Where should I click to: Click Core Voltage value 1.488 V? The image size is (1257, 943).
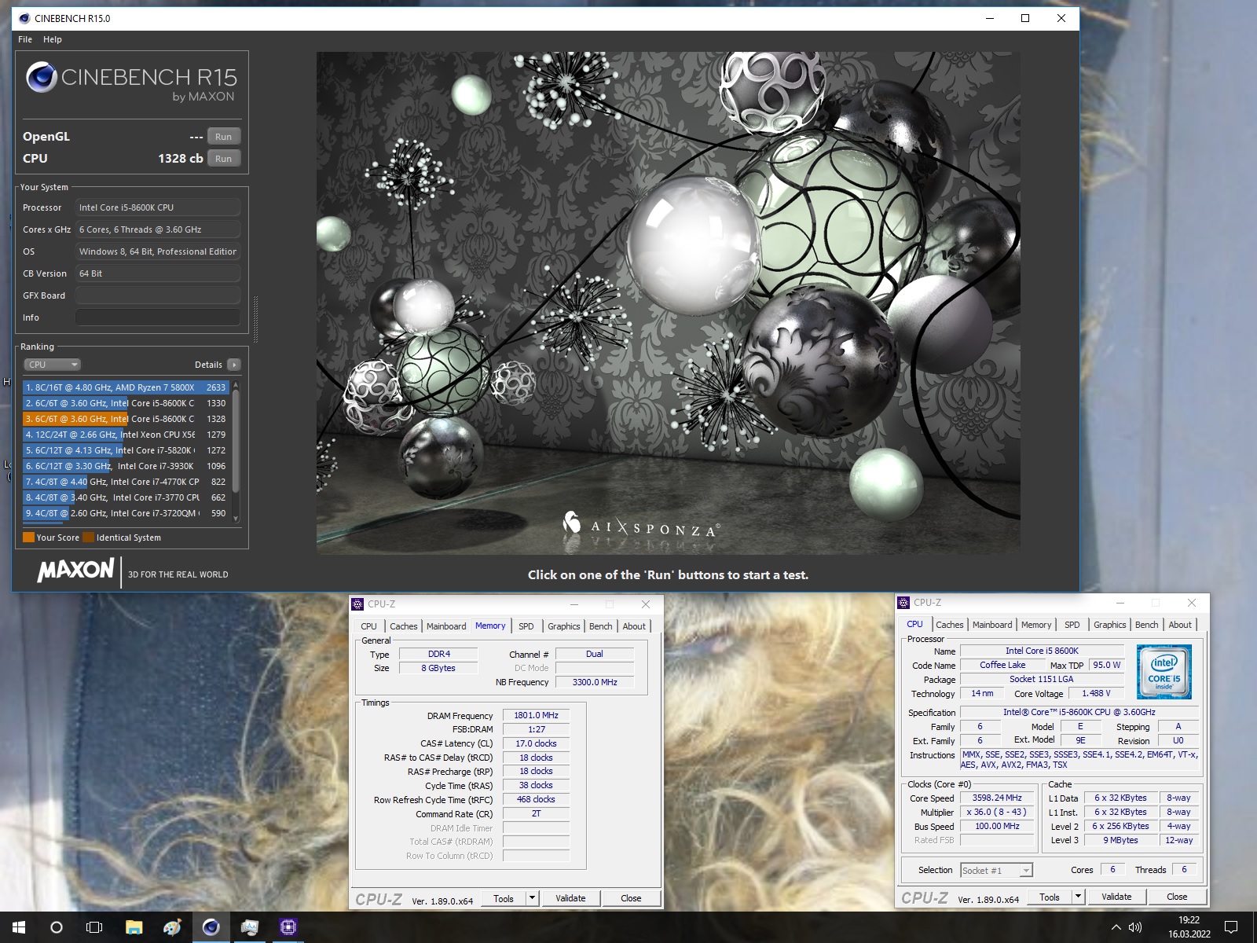(1096, 694)
